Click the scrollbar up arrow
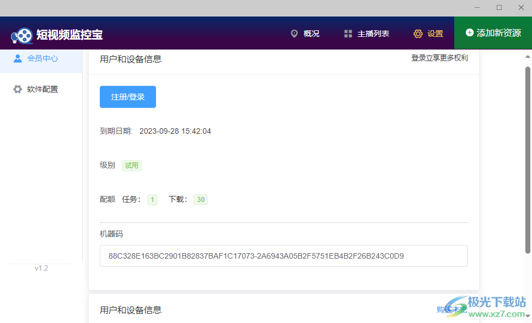This screenshot has width=532, height=323. click(x=528, y=57)
